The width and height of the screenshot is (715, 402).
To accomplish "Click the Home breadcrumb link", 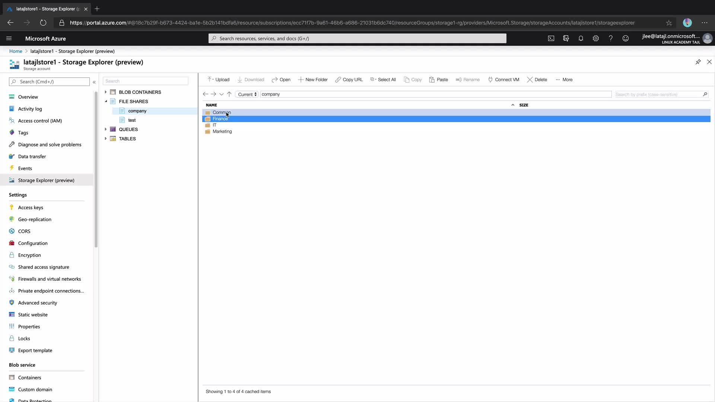I will click(x=16, y=51).
